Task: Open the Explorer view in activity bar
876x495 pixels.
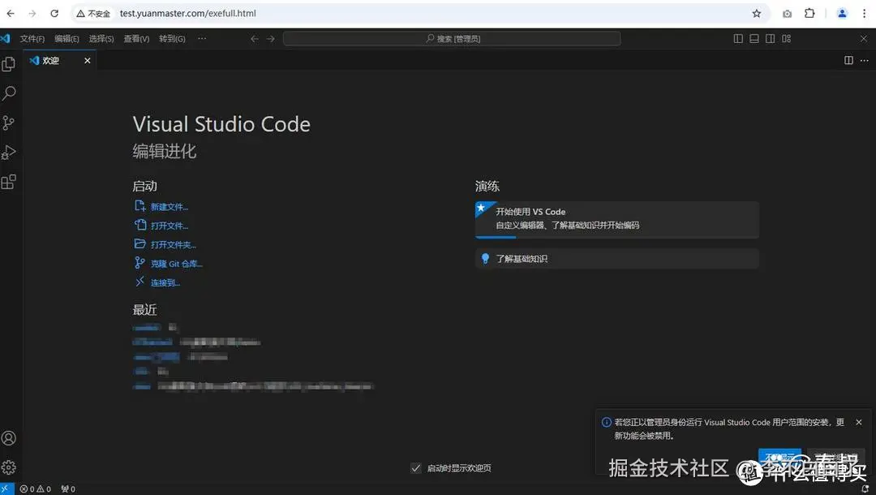Action: pos(8,64)
